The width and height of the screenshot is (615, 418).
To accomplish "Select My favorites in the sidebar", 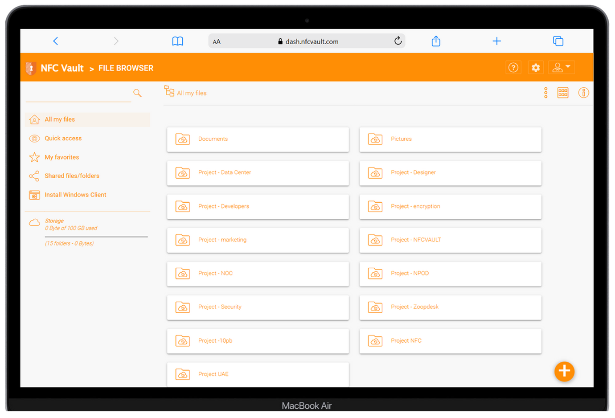I will [62, 157].
